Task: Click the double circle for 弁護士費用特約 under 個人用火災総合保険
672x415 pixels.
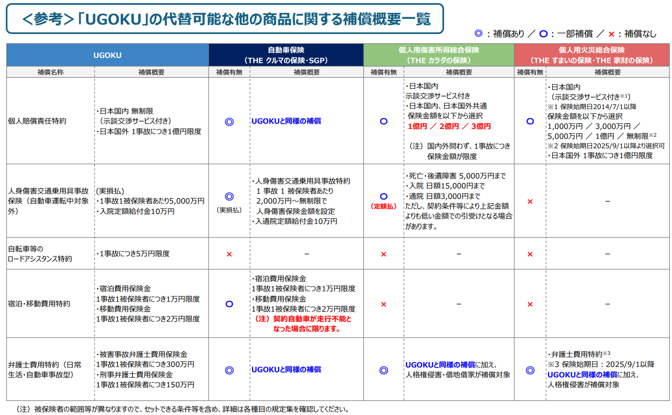Action: click(x=530, y=370)
